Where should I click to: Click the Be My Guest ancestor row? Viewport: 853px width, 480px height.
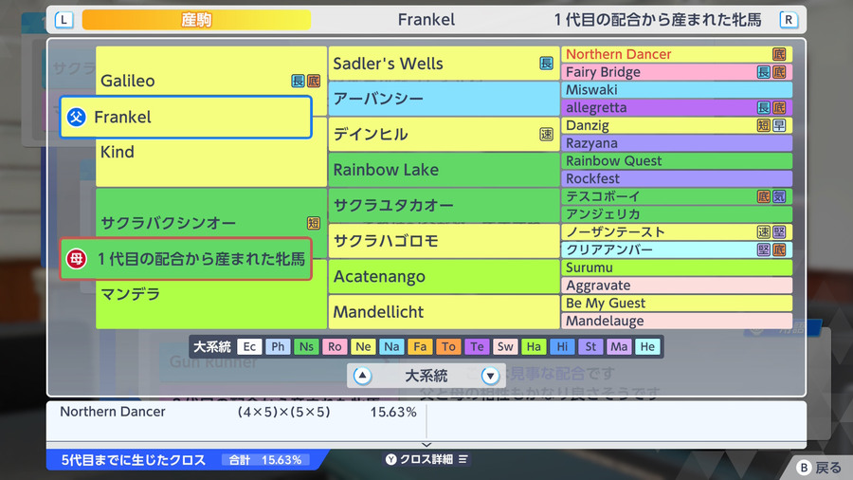pos(677,304)
